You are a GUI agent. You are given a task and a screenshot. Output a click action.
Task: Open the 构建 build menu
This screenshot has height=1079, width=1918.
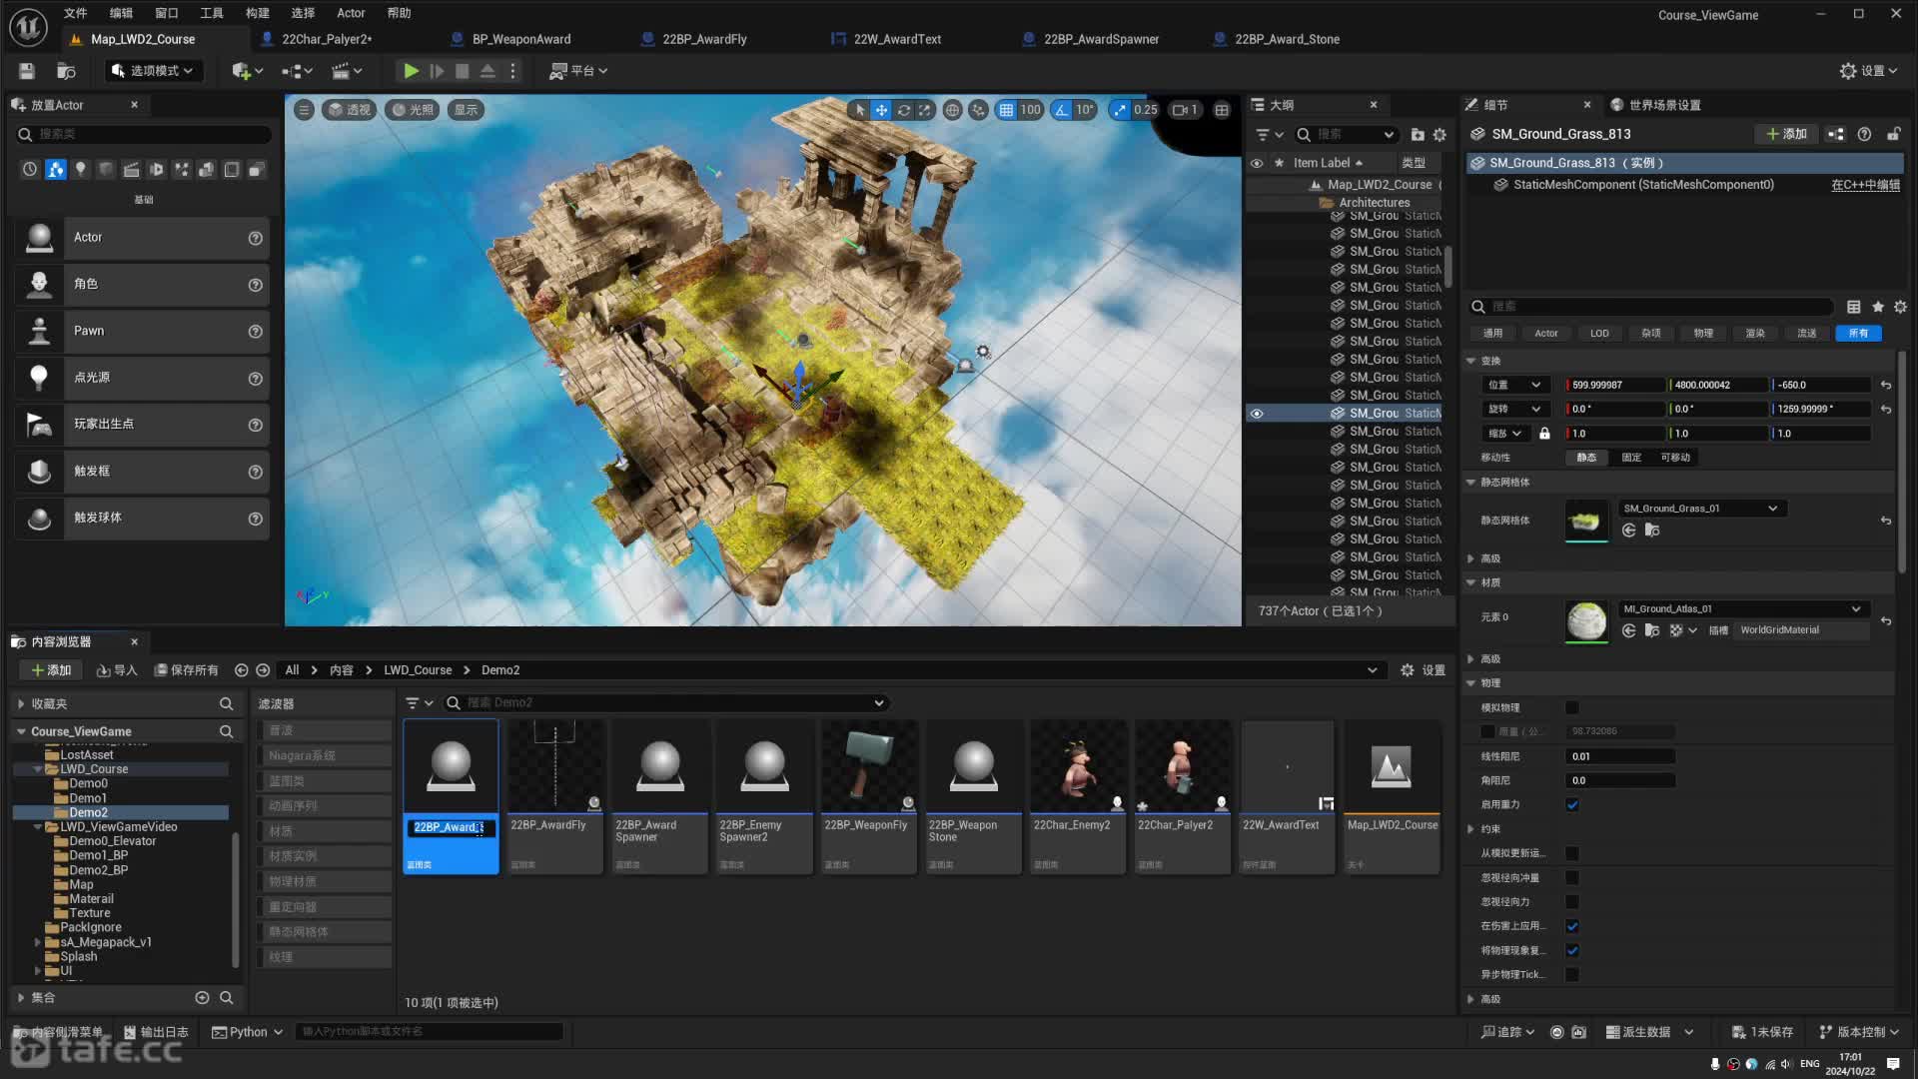258,13
